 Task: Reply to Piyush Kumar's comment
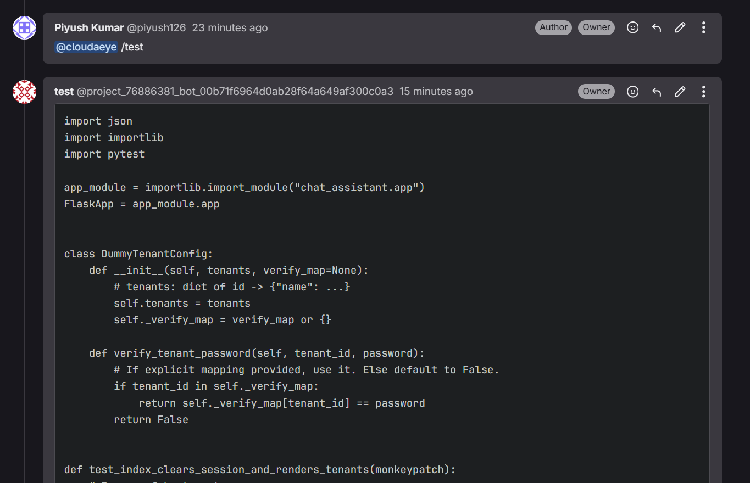coord(656,27)
